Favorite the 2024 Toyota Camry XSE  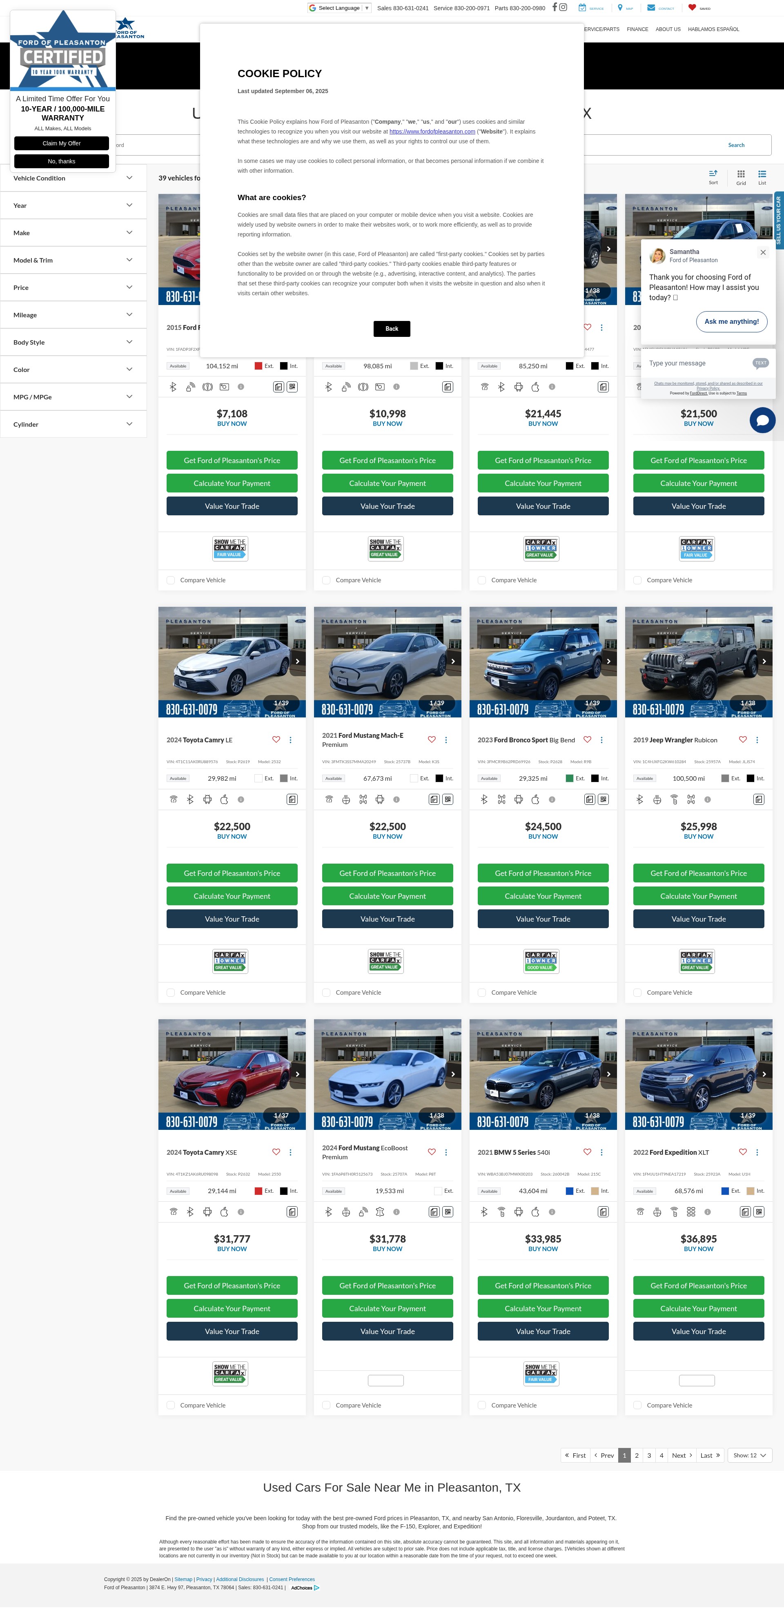click(x=276, y=1152)
